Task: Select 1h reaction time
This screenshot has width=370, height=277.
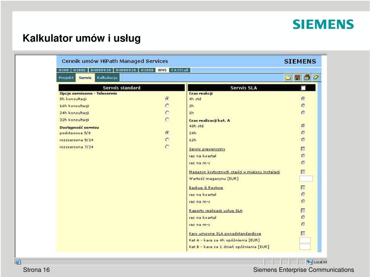Action: click(x=303, y=113)
